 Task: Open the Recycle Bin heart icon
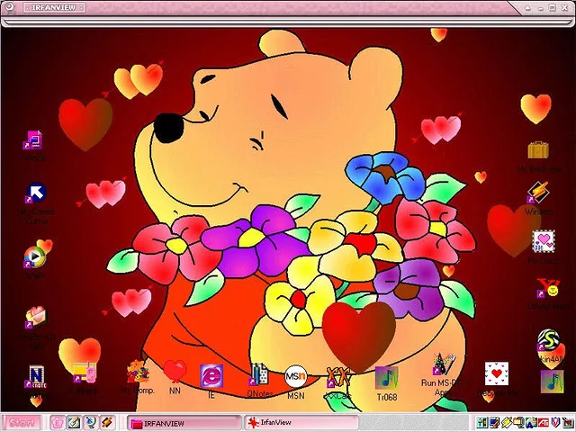[x=497, y=373]
